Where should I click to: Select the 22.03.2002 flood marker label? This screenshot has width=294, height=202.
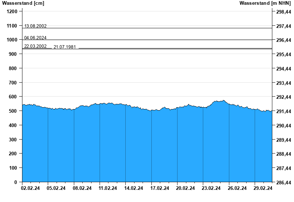[x=35, y=46]
